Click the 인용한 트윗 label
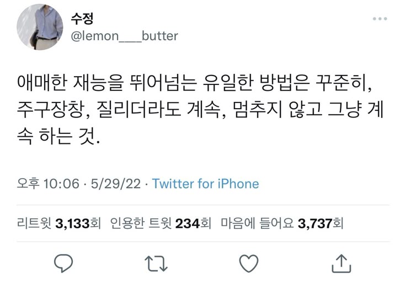Screen dimensions: 406x295 (142, 224)
